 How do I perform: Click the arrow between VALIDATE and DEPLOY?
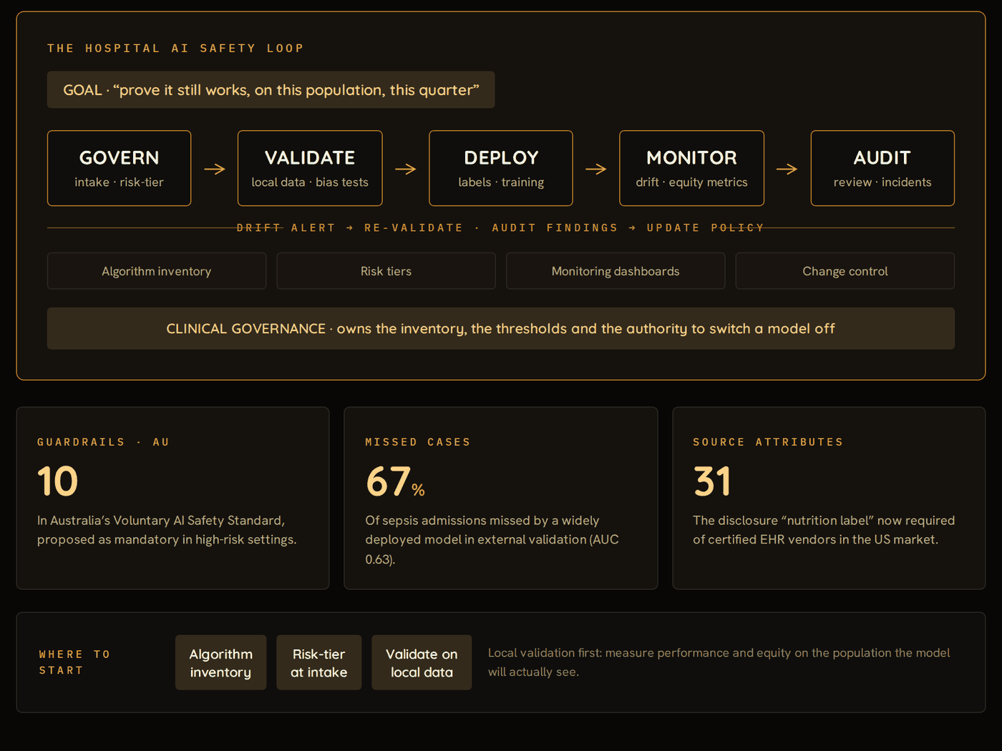(406, 169)
